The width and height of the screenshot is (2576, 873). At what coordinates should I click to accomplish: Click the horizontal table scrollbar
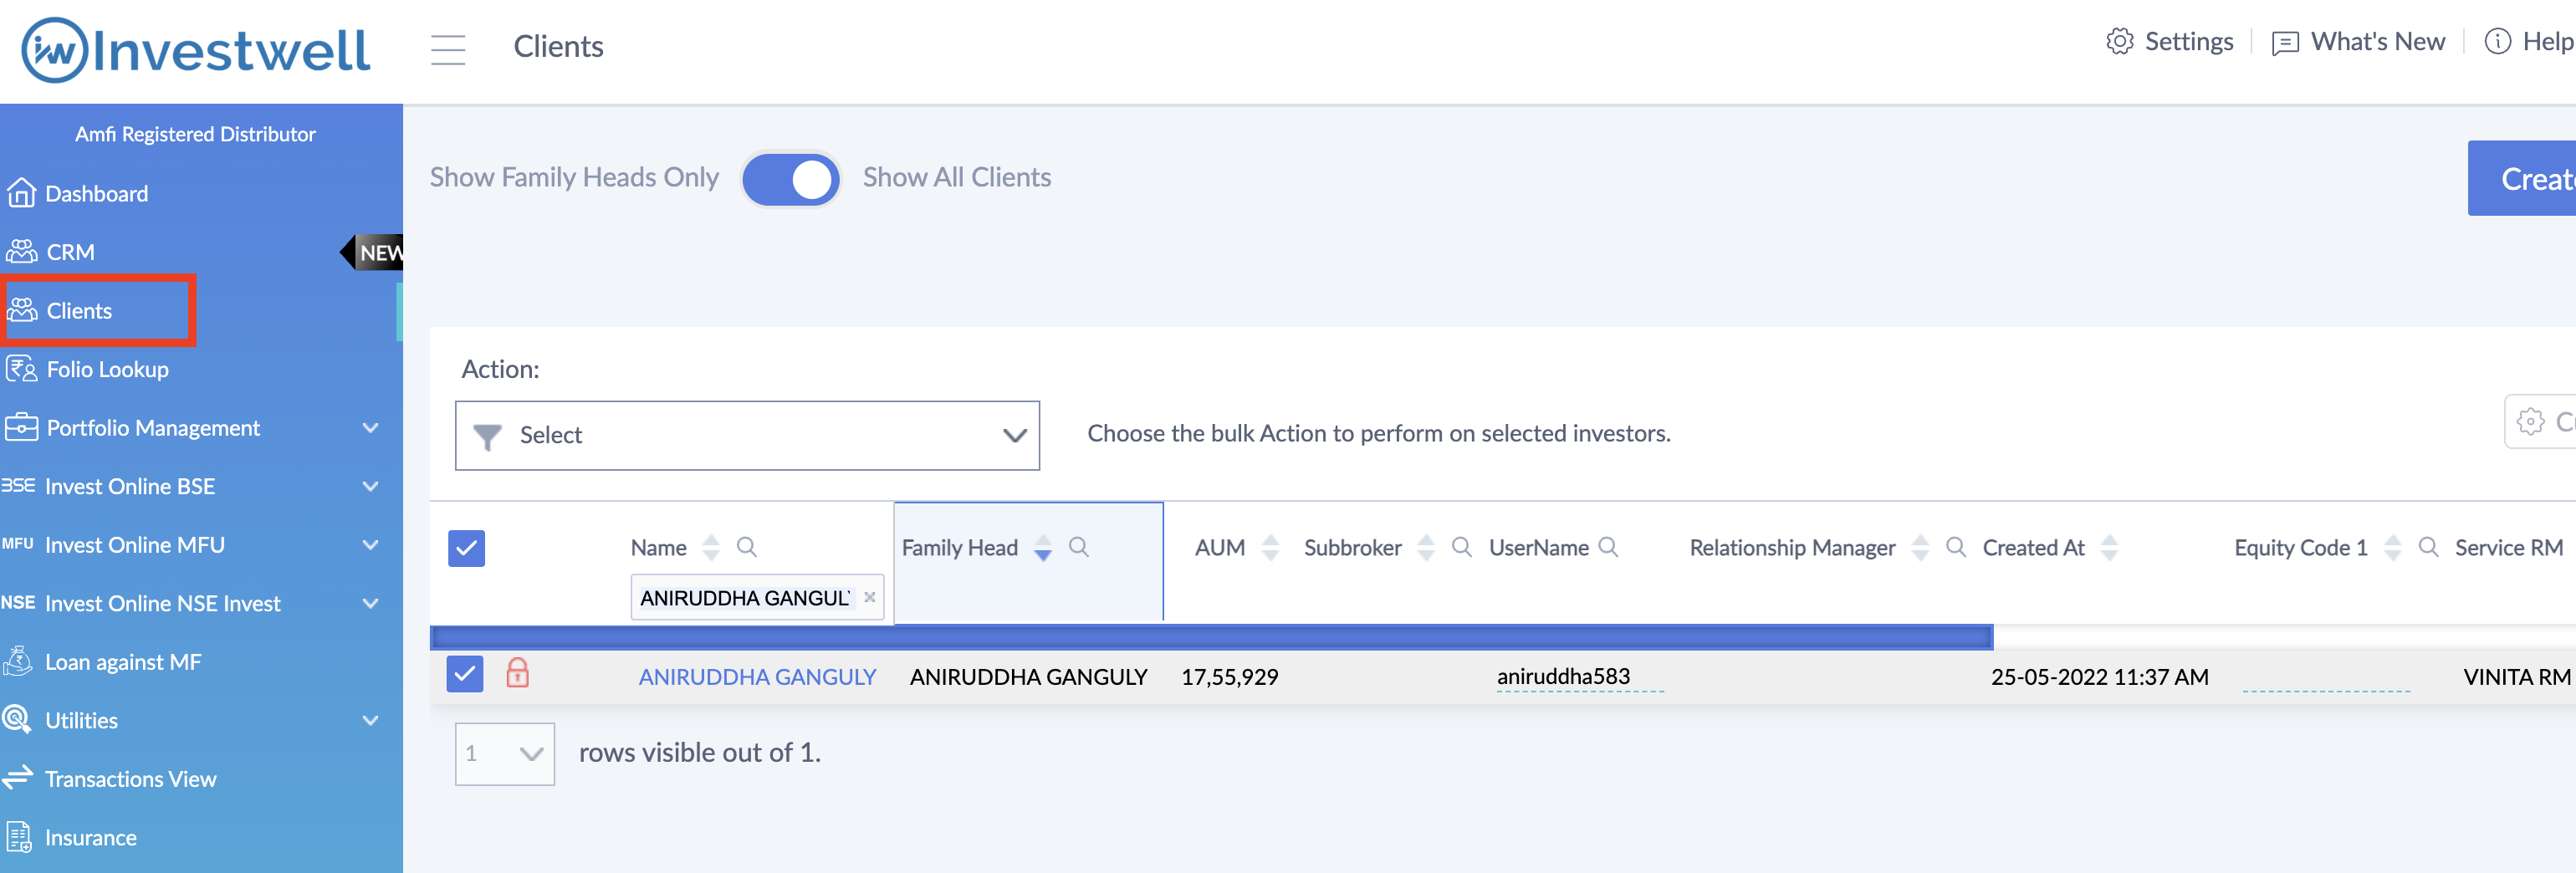coord(1211,637)
